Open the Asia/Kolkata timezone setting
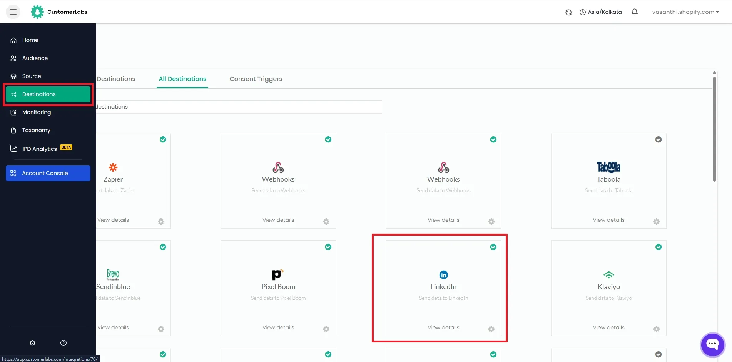Viewport: 732px width, 362px height. tap(601, 12)
